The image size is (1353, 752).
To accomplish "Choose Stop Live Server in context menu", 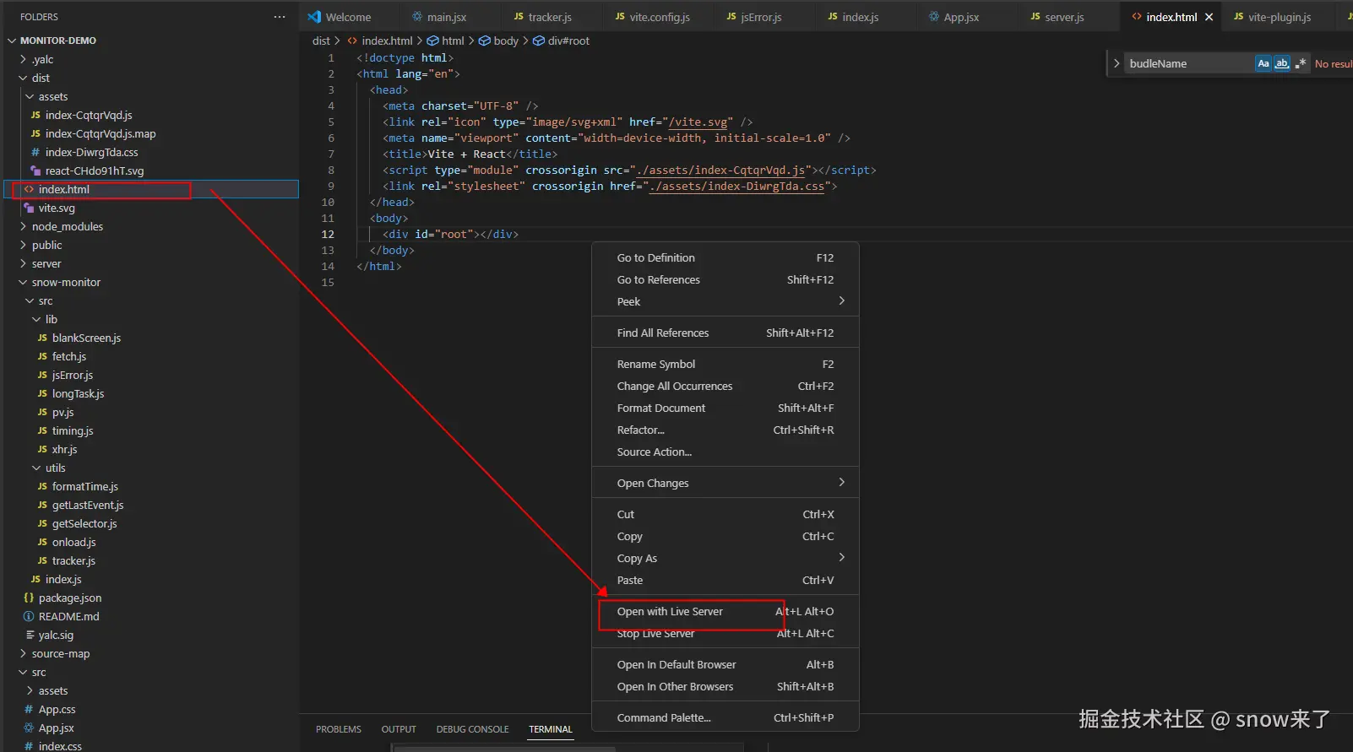I will 725,633.
